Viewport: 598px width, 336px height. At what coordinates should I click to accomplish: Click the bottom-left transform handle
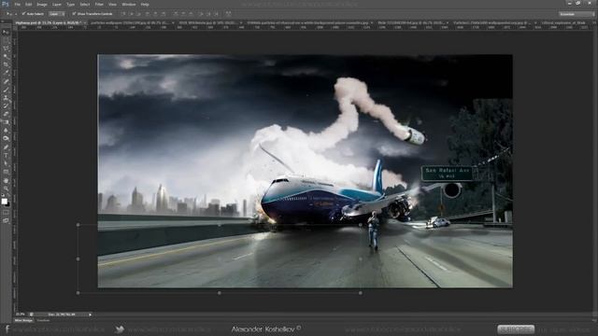tap(78, 293)
